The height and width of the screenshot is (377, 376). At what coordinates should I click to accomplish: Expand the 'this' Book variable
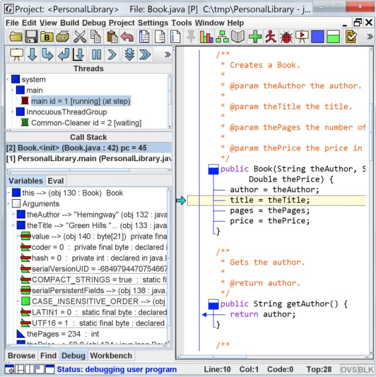[x=8, y=193]
